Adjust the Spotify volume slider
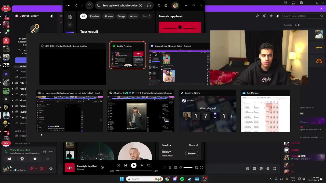This screenshot has height=183, width=326. click(x=188, y=167)
